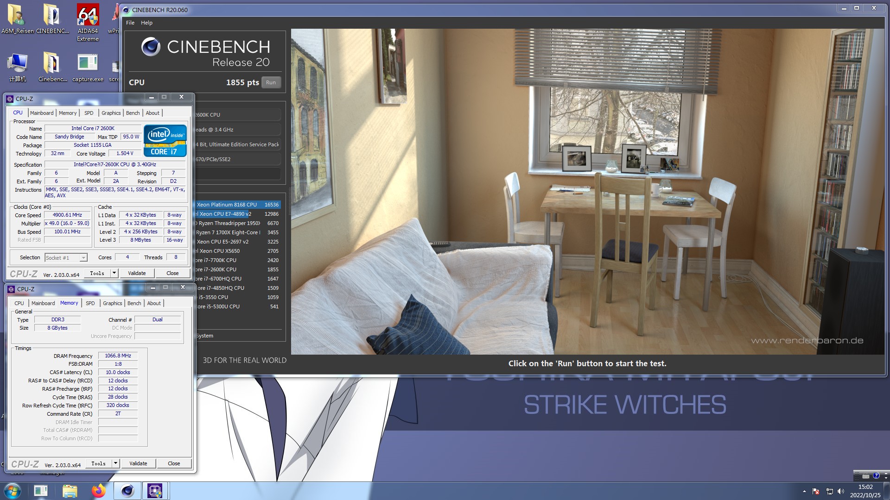Open SPD tab in top CPU-Z window

89,113
